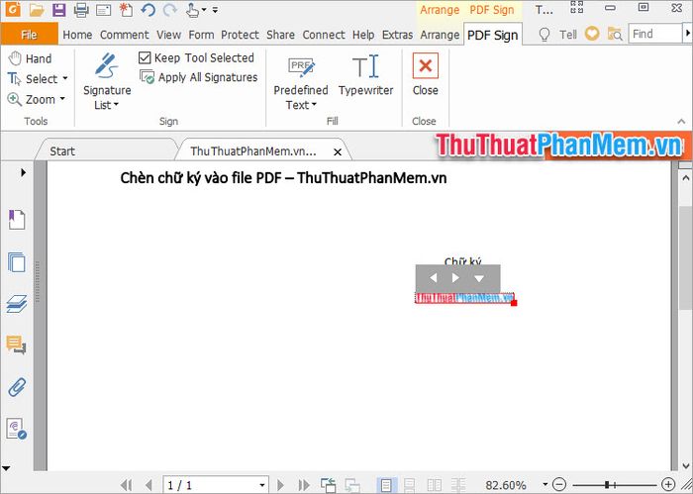Undo the last action
693x494 pixels.
(x=148, y=10)
